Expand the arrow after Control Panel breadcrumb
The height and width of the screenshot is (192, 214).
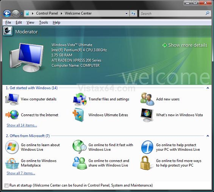(61, 13)
